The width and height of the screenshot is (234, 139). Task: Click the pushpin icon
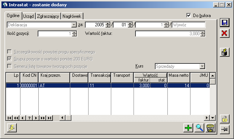[x=225, y=129]
